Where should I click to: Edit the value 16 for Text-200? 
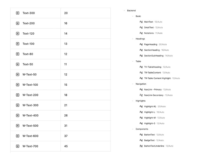click(x=66, y=23)
